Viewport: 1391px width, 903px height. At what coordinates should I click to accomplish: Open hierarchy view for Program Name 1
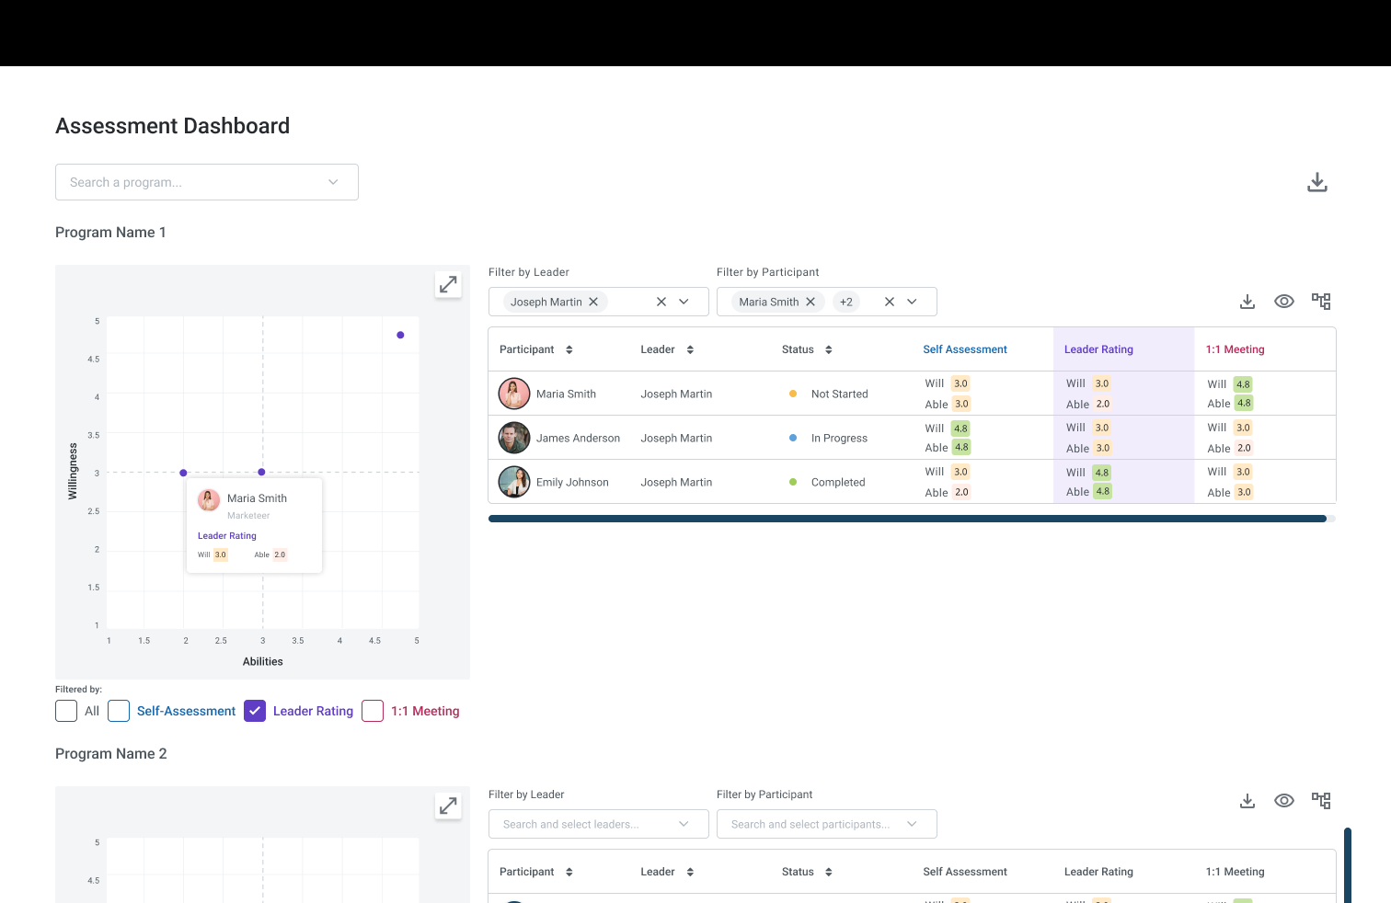pos(1321,302)
